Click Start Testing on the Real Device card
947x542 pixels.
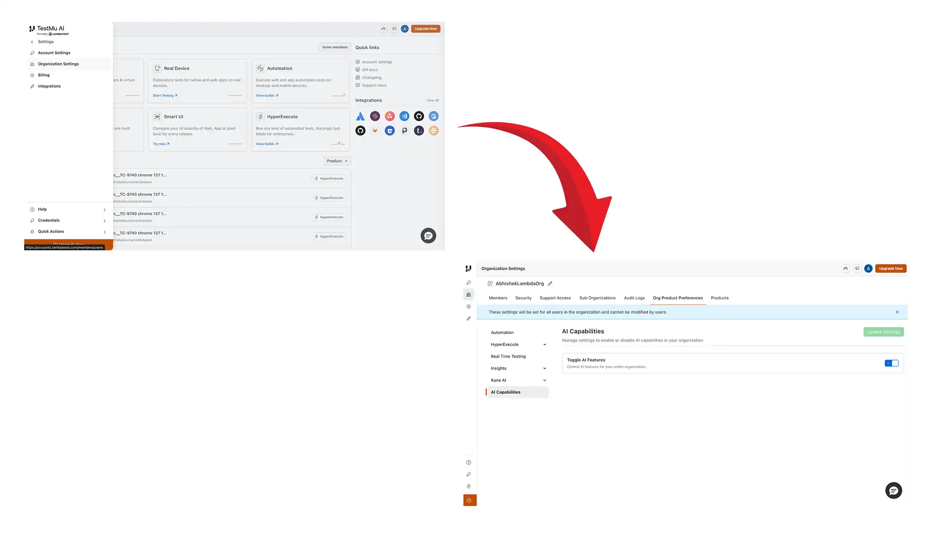click(x=165, y=96)
